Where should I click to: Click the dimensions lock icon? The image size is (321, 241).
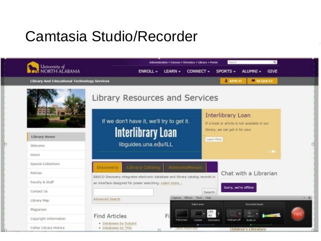coord(218,214)
